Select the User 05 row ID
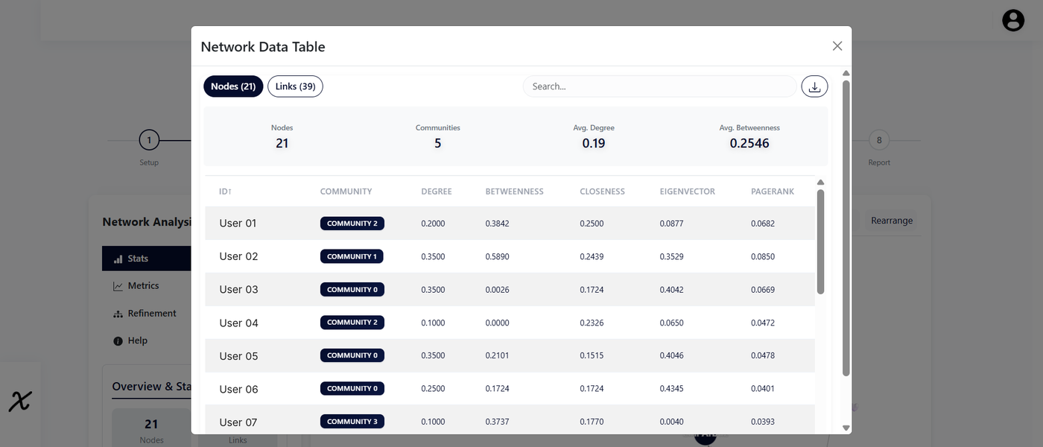The image size is (1043, 447). pos(238,356)
